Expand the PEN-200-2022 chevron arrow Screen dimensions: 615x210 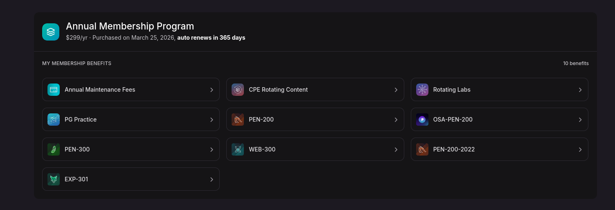click(580, 149)
